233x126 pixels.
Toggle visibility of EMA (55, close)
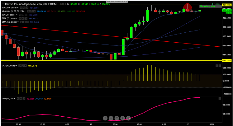click(x=21, y=22)
